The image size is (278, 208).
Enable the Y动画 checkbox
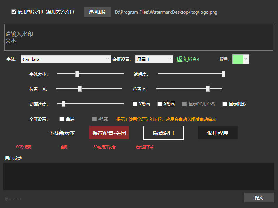point(135,104)
